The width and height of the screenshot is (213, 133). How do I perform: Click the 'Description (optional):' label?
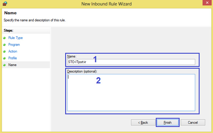[82, 71]
